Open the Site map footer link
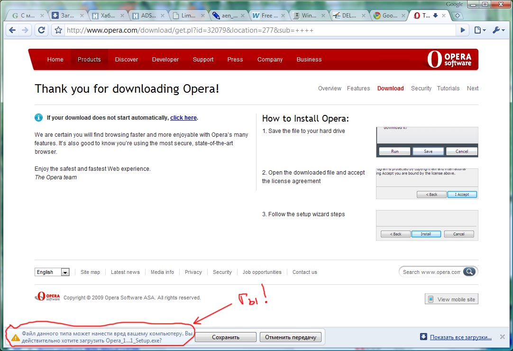Image resolution: width=513 pixels, height=351 pixels. point(90,272)
